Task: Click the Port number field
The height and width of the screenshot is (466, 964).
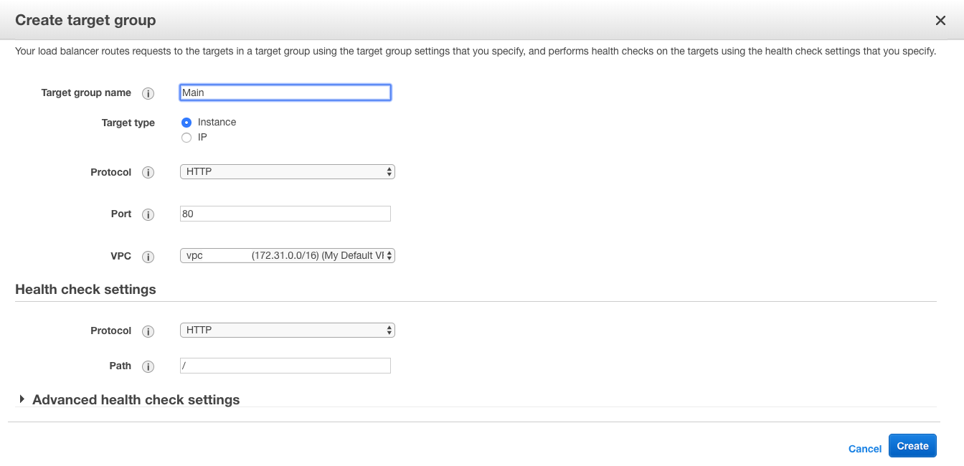Action: [x=285, y=214]
